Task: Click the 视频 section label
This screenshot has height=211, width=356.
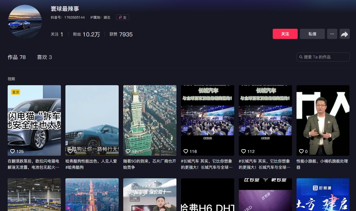Action: click(x=11, y=79)
